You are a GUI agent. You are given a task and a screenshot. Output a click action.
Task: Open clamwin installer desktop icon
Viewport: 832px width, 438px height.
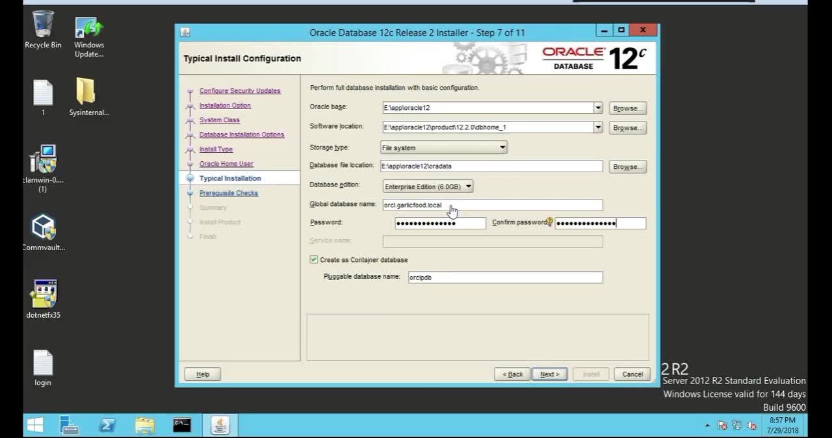[x=43, y=168]
